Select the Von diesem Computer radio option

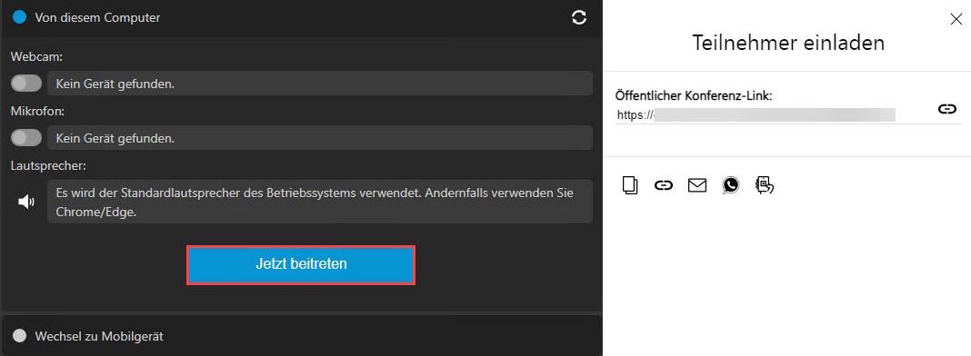click(x=20, y=18)
